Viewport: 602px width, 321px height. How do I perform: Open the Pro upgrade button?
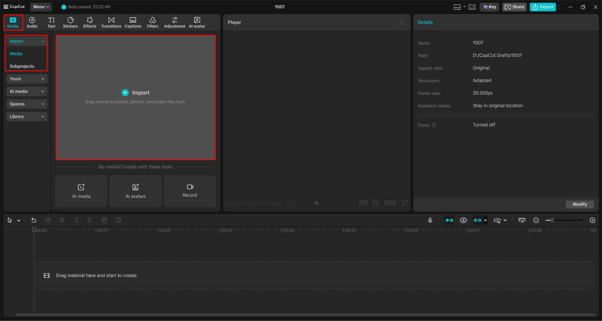click(489, 7)
